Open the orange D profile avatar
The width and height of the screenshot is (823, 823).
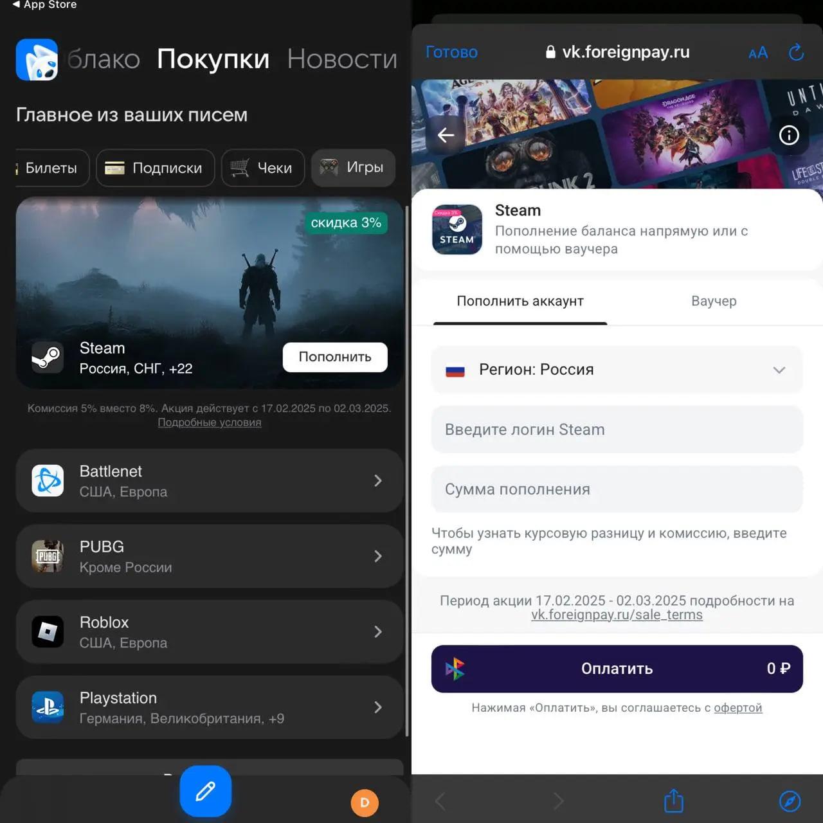pos(365,802)
